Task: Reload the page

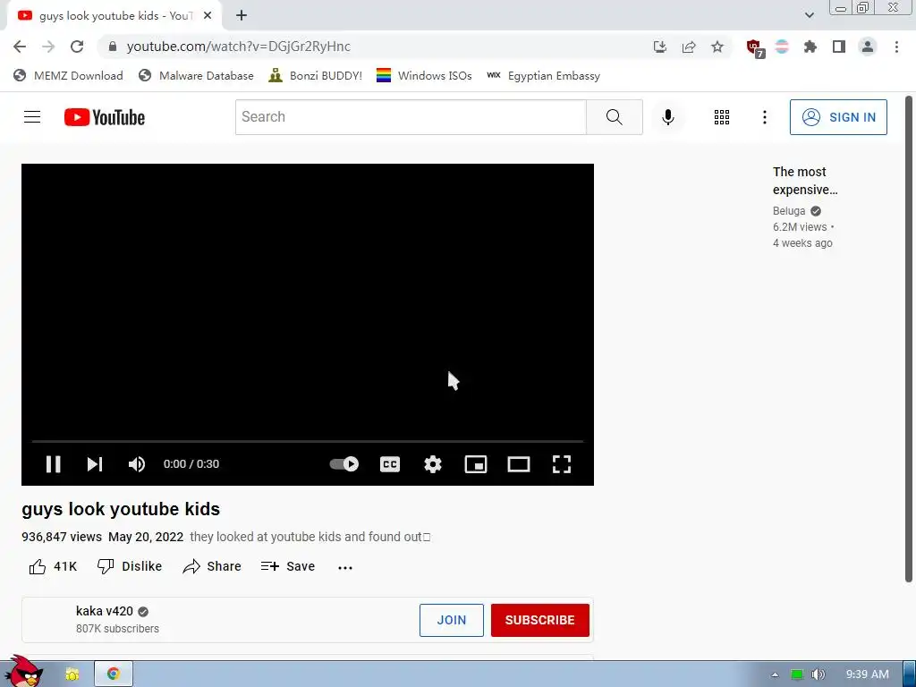Action: tap(77, 47)
